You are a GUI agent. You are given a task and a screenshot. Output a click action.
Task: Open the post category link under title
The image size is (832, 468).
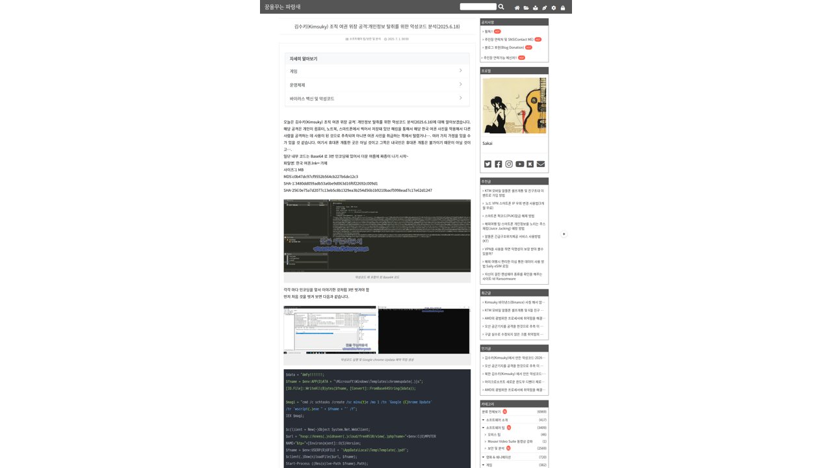click(365, 39)
